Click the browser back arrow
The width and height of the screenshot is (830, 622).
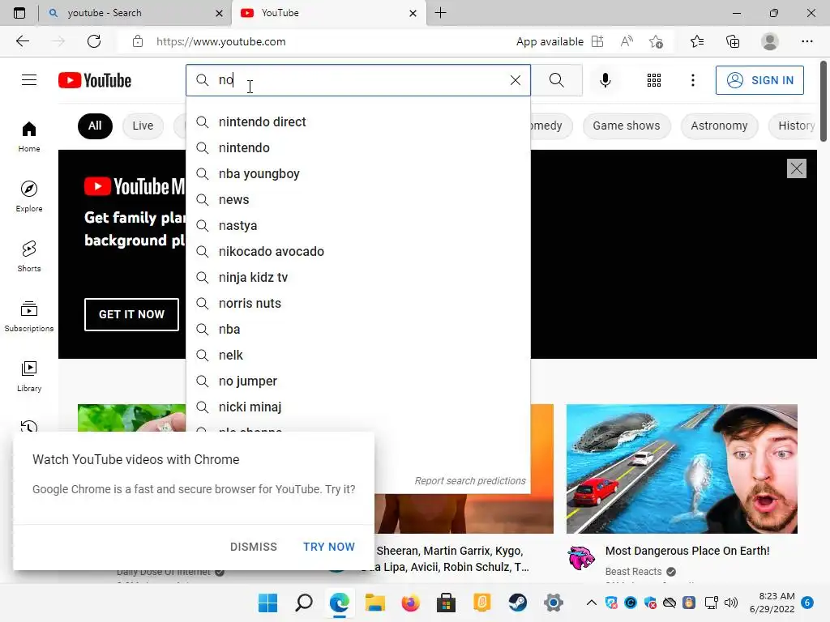pyautogui.click(x=22, y=41)
